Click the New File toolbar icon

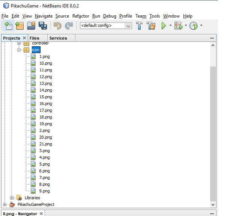[x=9, y=26]
